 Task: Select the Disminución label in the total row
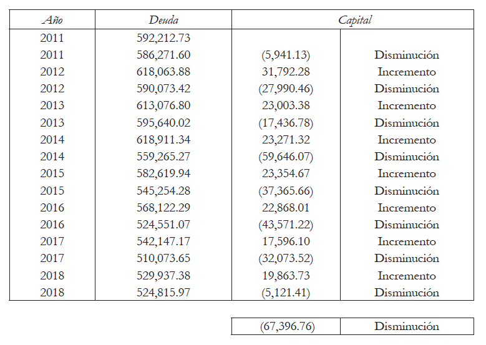(x=407, y=326)
